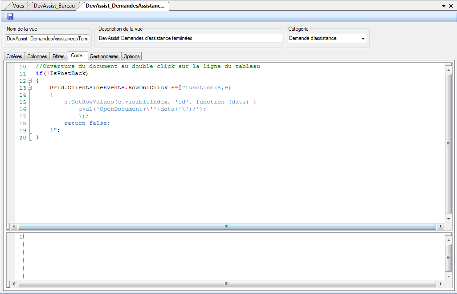
Task: Go to the Gestionnaires tab
Action: (104, 56)
